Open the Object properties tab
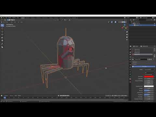 click(130, 65)
